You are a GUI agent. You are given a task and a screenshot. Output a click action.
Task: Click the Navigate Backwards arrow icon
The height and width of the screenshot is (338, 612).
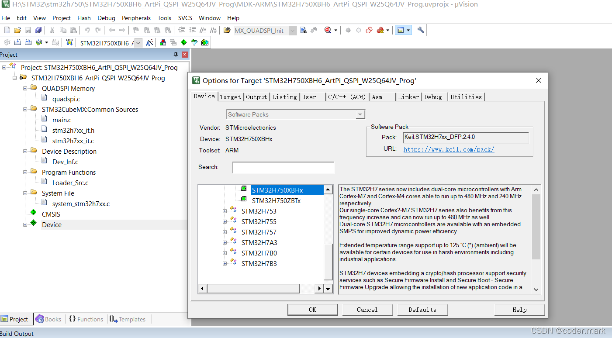coord(112,30)
